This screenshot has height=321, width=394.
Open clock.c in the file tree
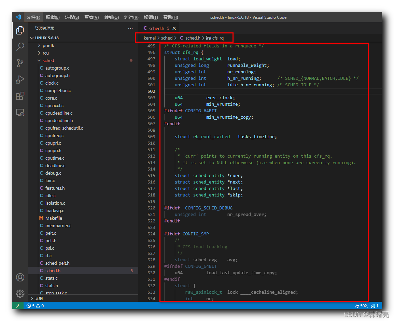[83, 83]
